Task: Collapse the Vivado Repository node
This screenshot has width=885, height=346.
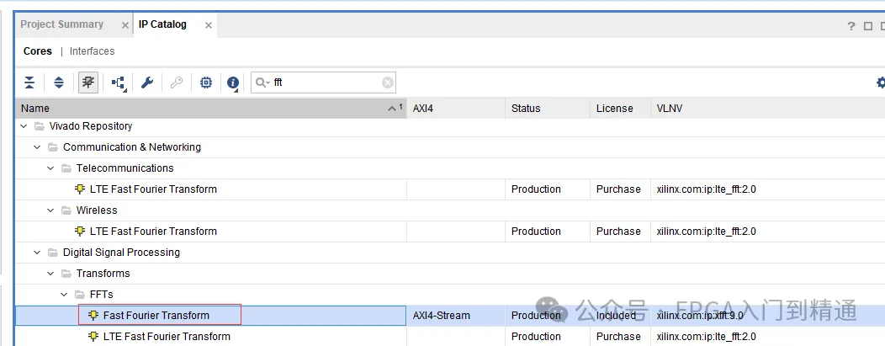Action: 24,126
